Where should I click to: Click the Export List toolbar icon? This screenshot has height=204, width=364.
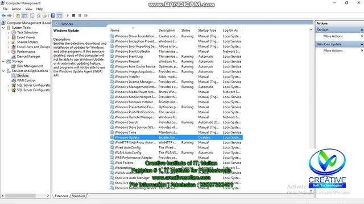(x=44, y=15)
